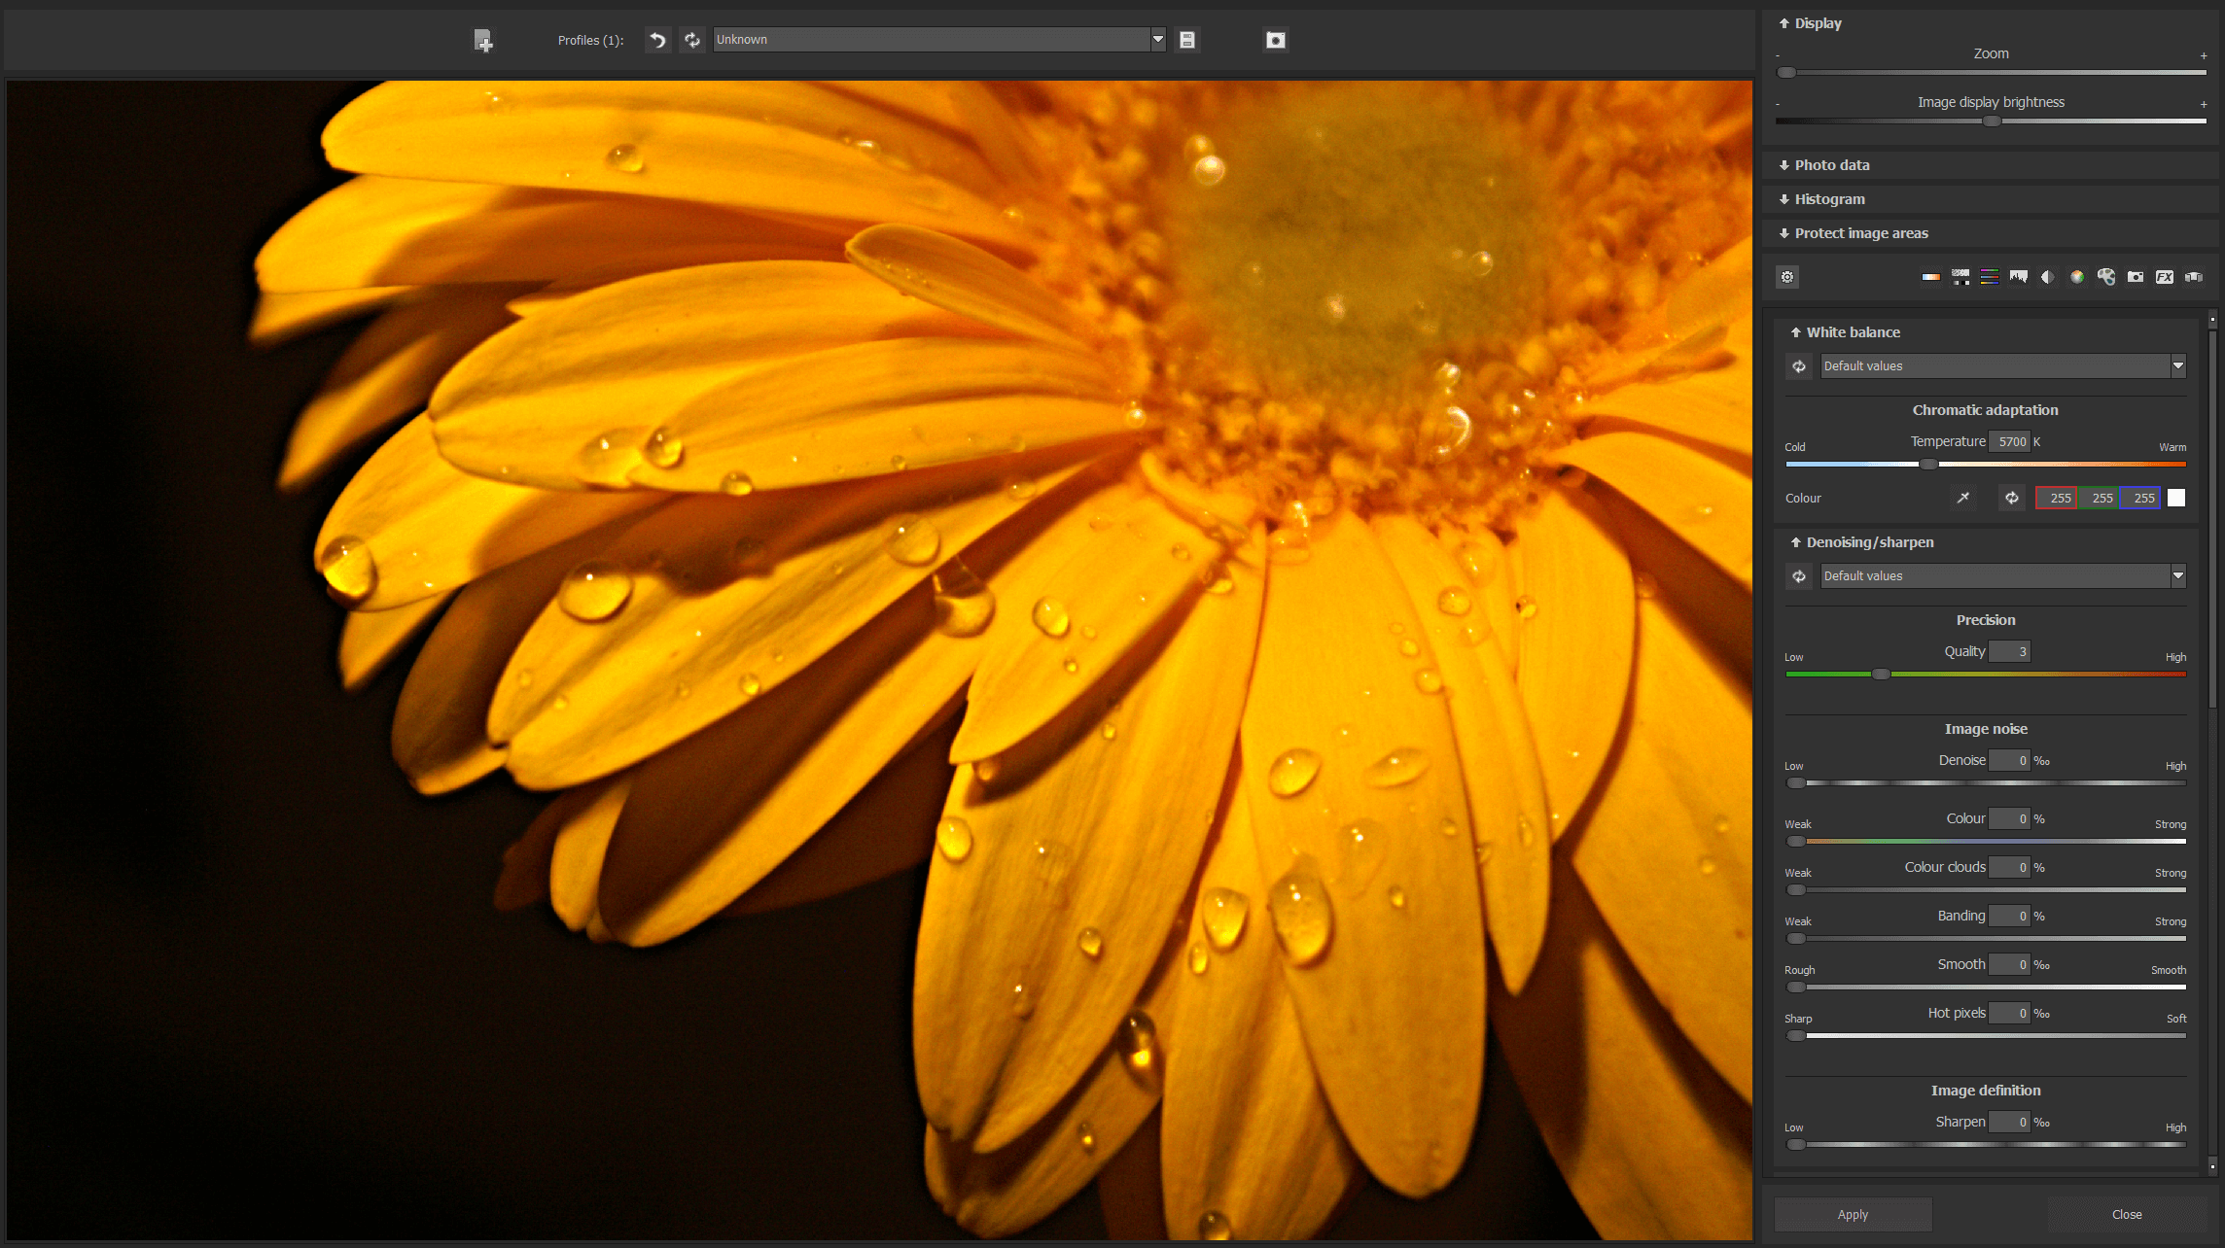Click the Colour clouds value field
Screen dimensions: 2225x1248
tap(2009, 868)
